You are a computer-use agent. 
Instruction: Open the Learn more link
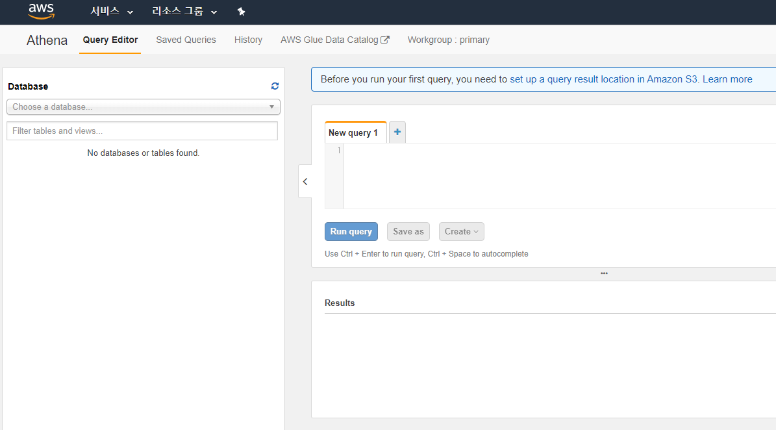[x=727, y=79]
